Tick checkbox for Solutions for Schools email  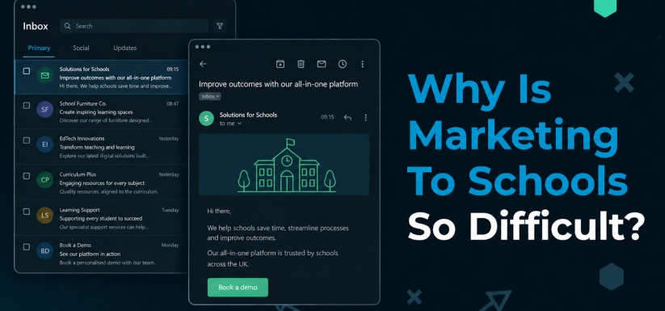(x=27, y=71)
